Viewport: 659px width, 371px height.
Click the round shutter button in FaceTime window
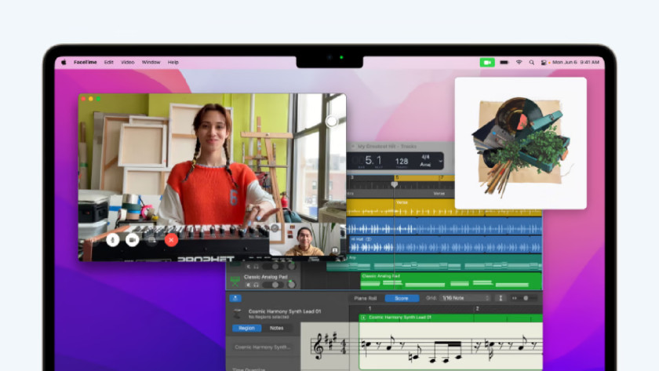pos(332,122)
